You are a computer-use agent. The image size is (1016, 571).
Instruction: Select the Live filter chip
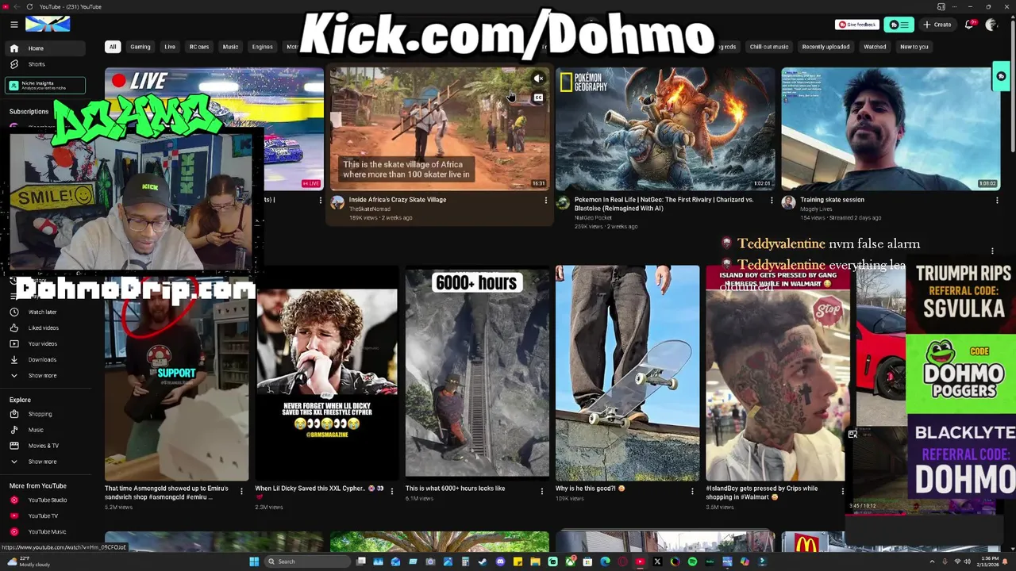point(170,47)
